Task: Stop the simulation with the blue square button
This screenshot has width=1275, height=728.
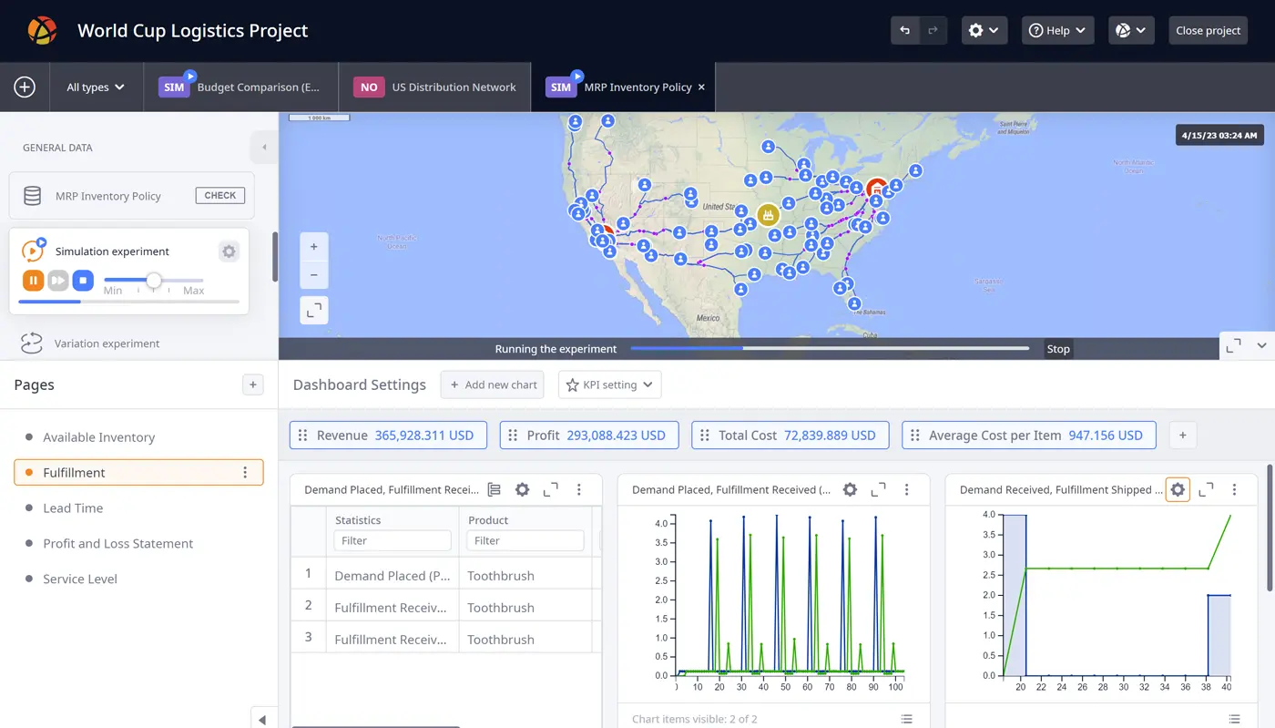Action: pos(83,281)
